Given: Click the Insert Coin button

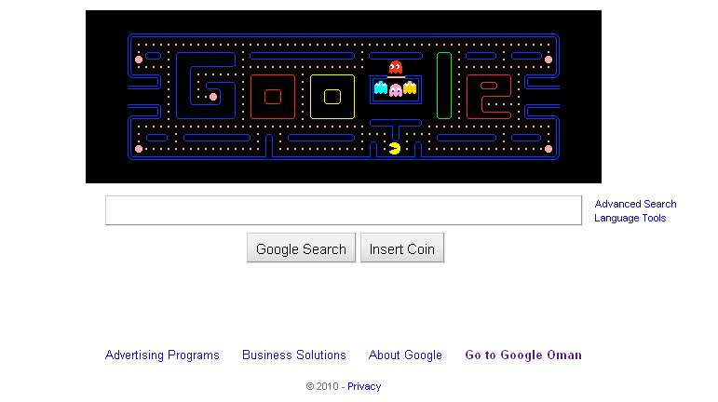Looking at the screenshot, I should [402, 248].
